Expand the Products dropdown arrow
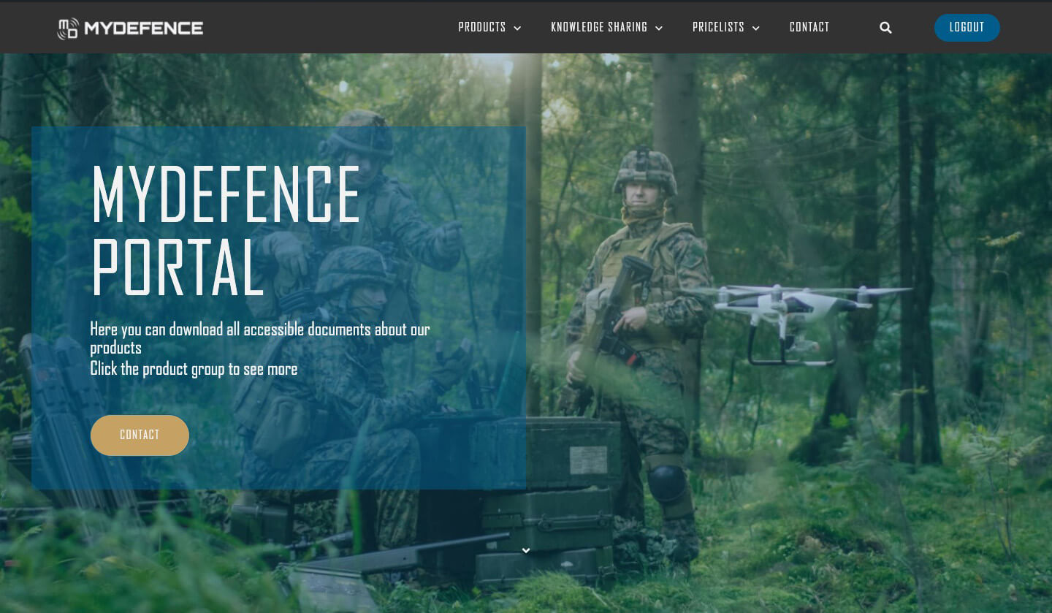 (x=517, y=28)
